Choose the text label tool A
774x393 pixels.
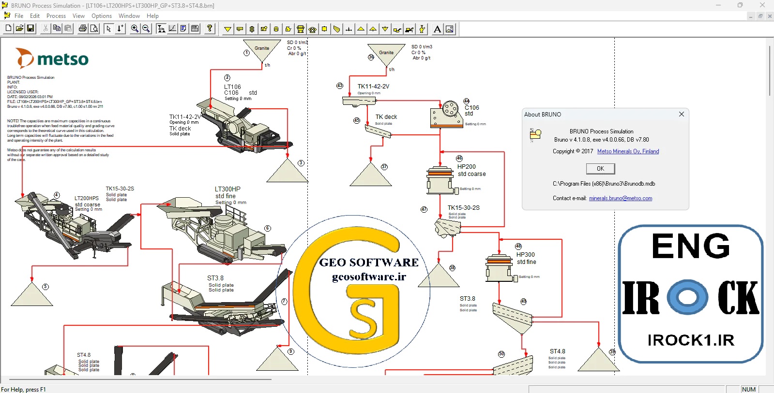click(x=437, y=29)
